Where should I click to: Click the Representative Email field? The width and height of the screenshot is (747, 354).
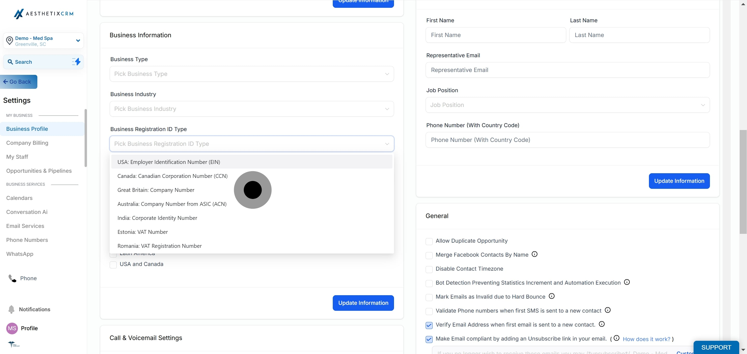tap(567, 70)
